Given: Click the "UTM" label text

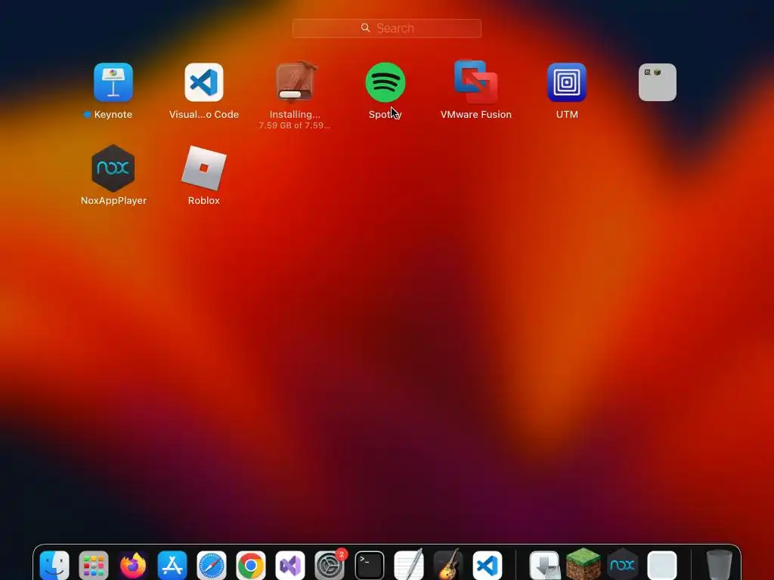Looking at the screenshot, I should coord(567,115).
